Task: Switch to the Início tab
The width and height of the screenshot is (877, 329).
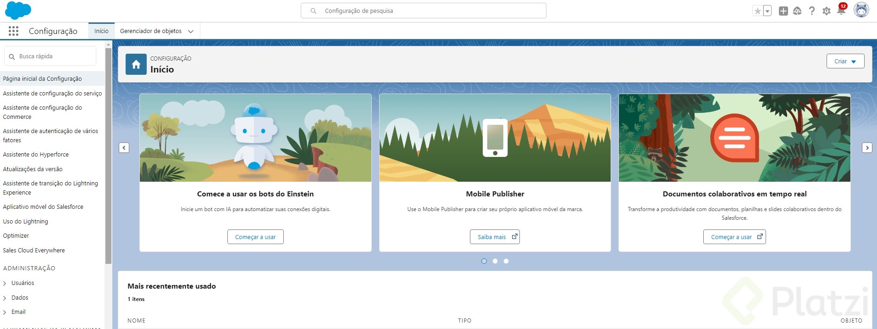Action: (x=101, y=31)
